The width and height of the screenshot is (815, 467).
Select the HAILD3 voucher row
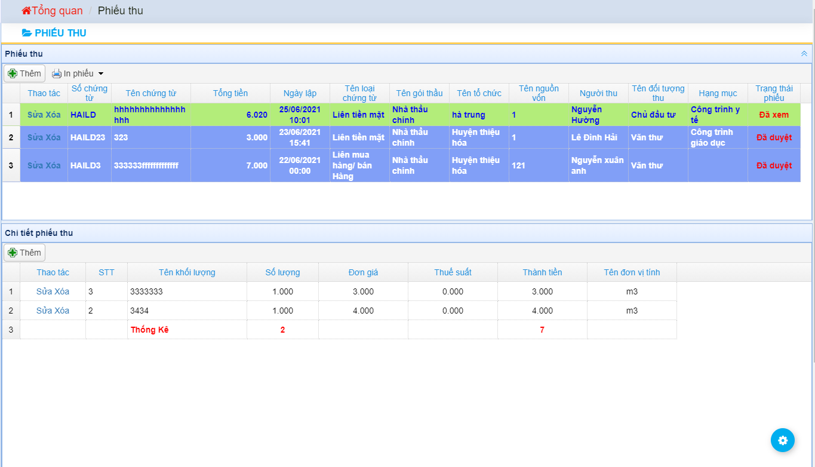(x=85, y=165)
